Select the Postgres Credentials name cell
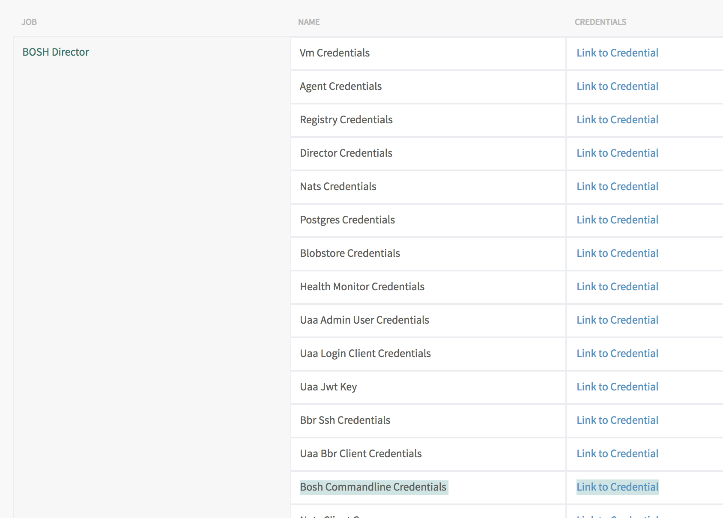Viewport: 723px width, 518px height. 428,220
